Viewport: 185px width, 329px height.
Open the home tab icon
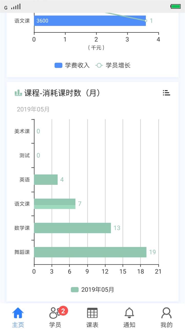coord(18,313)
